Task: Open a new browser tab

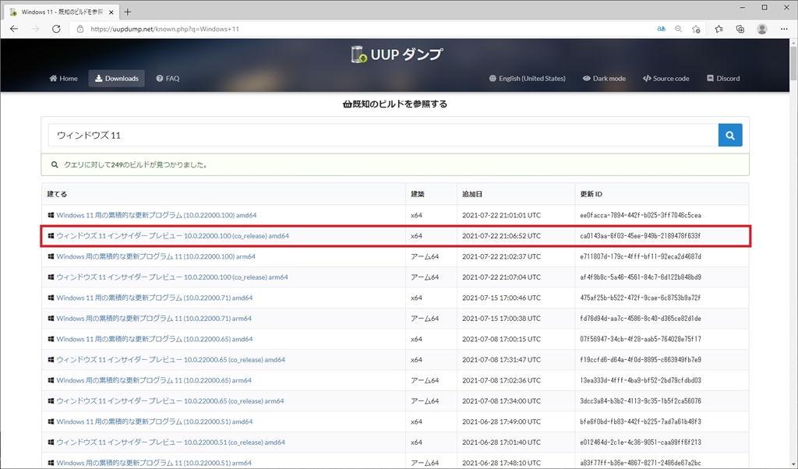Action: (x=128, y=12)
